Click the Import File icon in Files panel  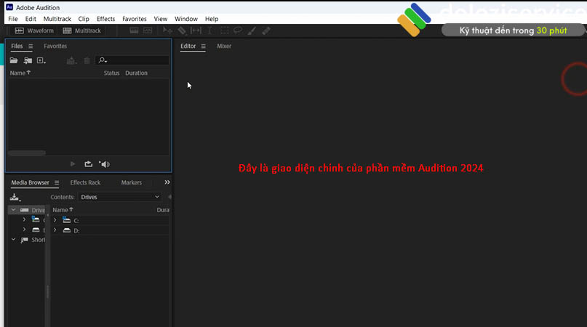click(27, 61)
